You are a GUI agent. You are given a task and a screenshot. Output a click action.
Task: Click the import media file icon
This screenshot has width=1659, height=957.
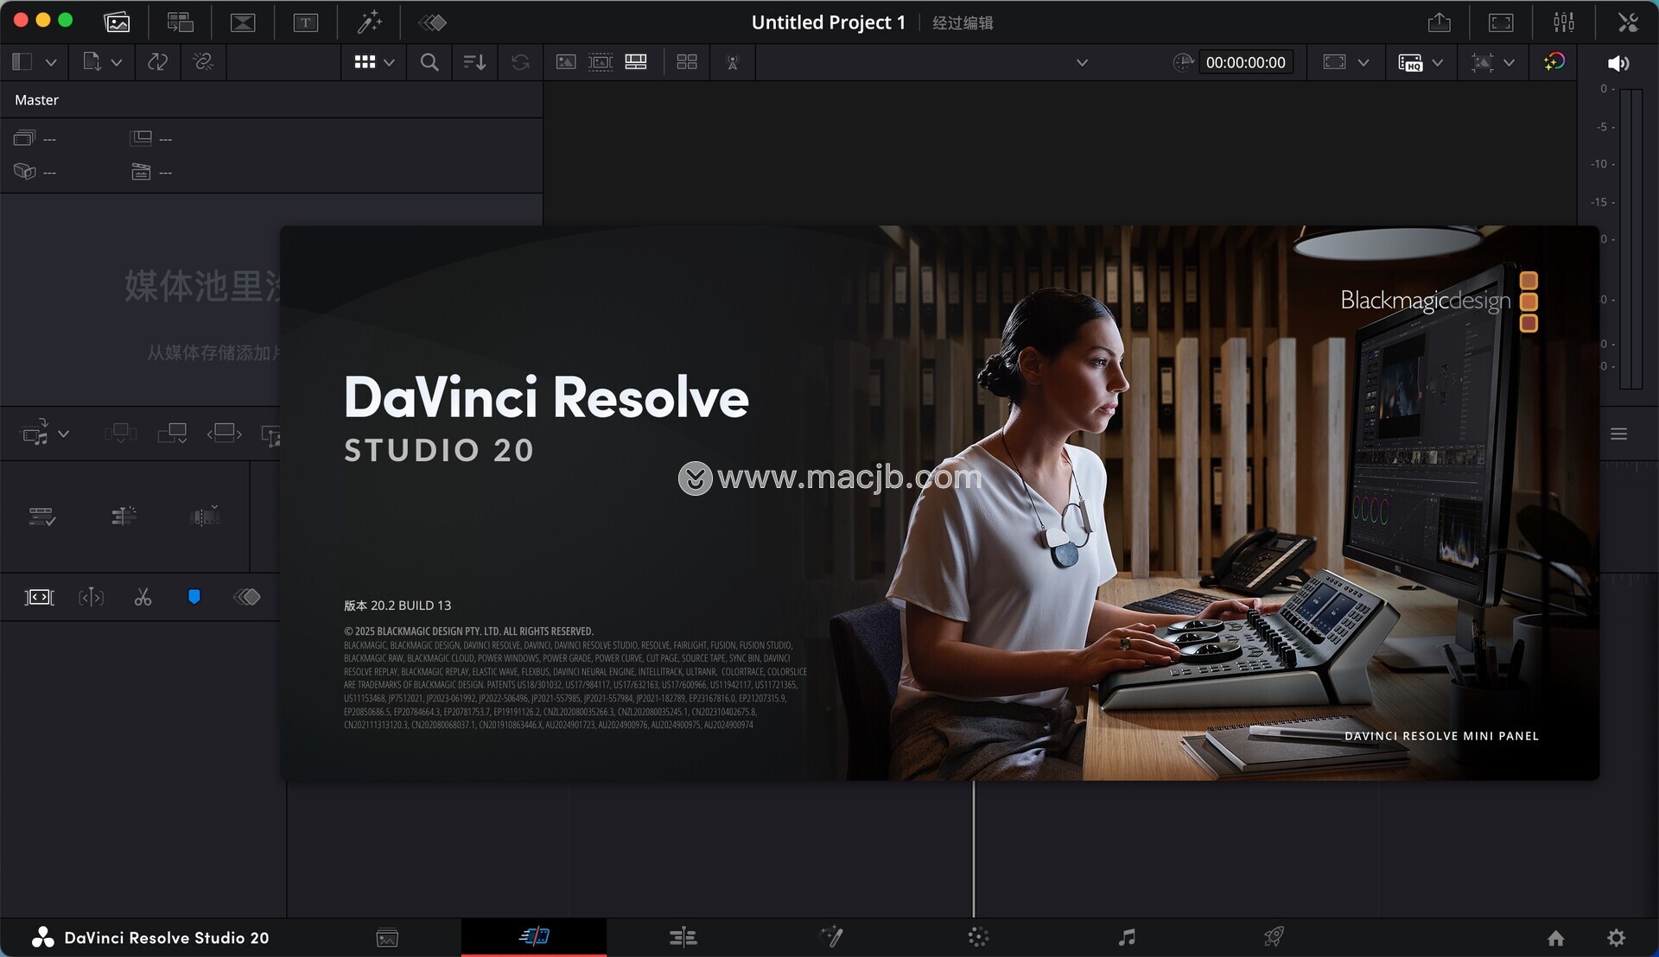(x=92, y=62)
